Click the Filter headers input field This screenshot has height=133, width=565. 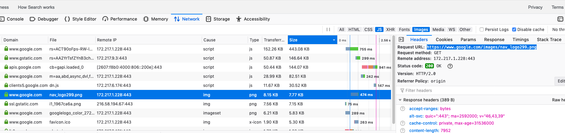pyautogui.click(x=480, y=91)
